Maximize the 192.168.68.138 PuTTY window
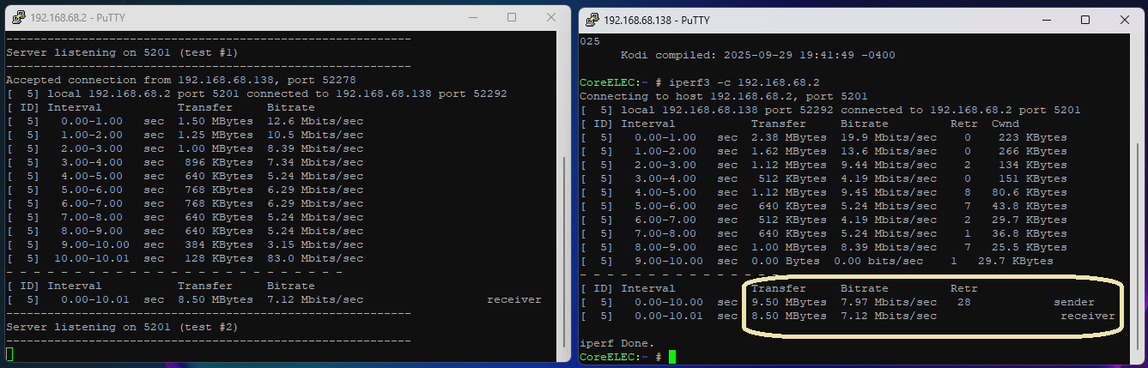Image resolution: width=1148 pixels, height=368 pixels. click(1085, 20)
